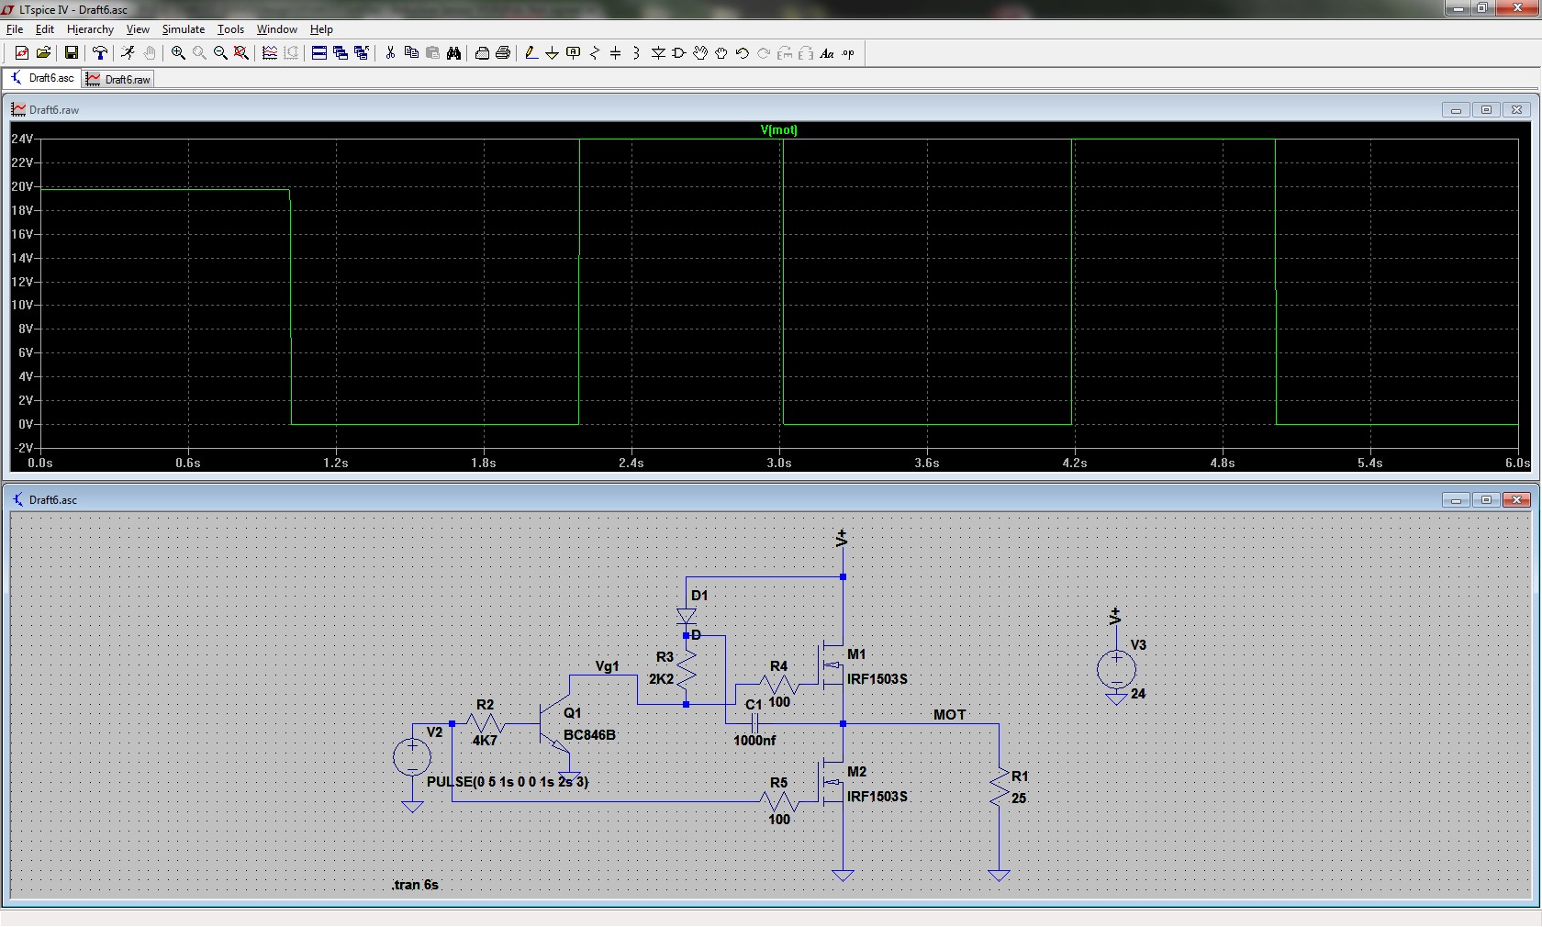1542x927 pixels.
Task: Select the Label Net tool
Action: click(x=574, y=53)
